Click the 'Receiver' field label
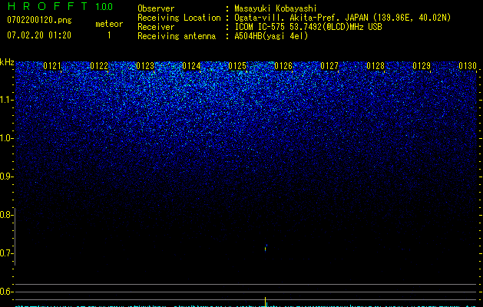This screenshot has height=307, width=483. [x=156, y=27]
